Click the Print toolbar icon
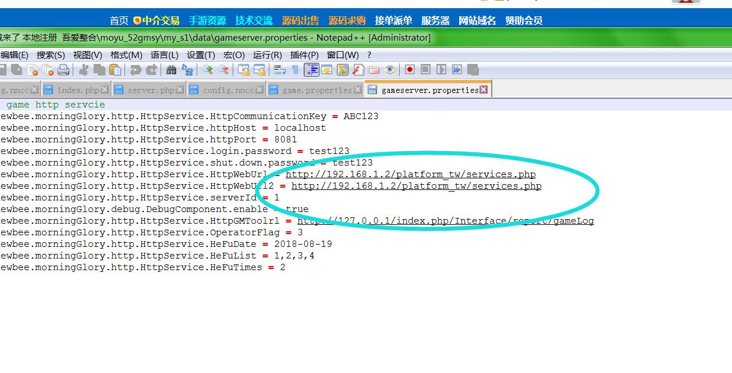The height and width of the screenshot is (373, 732). click(63, 70)
